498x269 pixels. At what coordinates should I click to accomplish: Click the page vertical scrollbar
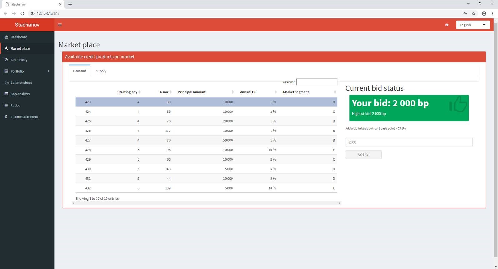[x=496, y=140]
